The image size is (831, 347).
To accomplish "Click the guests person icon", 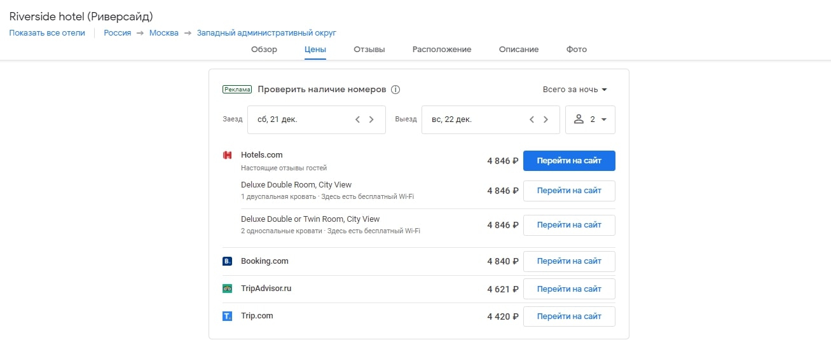I will 579,119.
